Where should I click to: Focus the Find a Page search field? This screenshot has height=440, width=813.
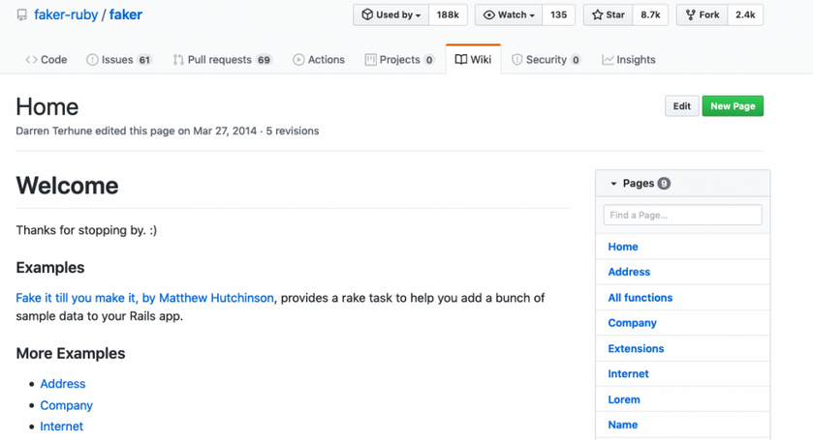click(x=682, y=215)
